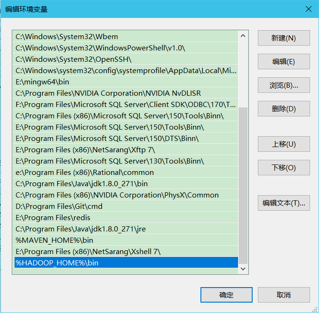The image size is (319, 313).
Task: Select the Rational\common path entry
Action: [125, 173]
